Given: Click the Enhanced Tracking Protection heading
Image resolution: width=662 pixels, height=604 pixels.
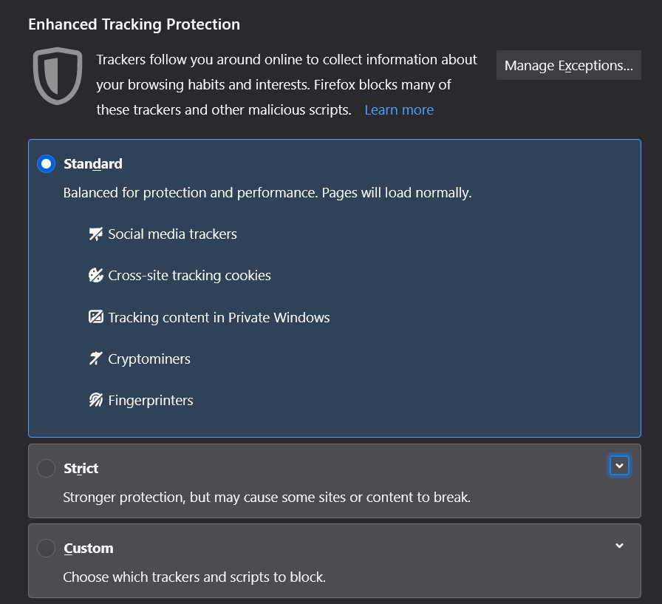Looking at the screenshot, I should (x=134, y=24).
